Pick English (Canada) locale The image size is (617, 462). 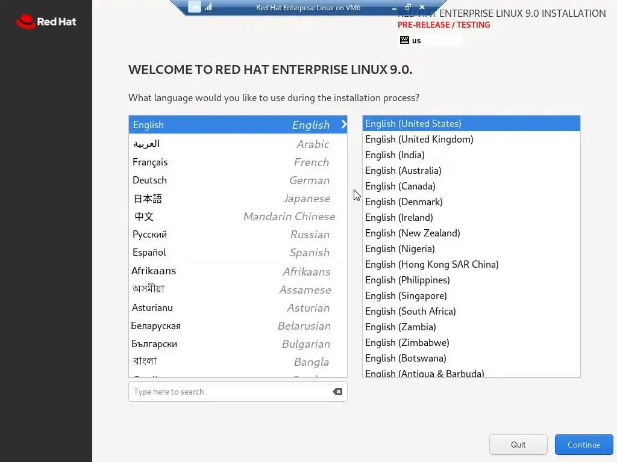tap(471, 186)
